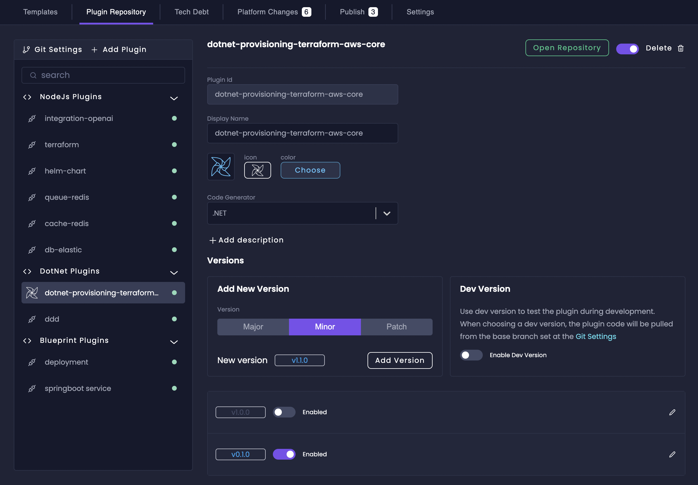Click the plug icon beside helm-chart
Image resolution: width=698 pixels, height=485 pixels.
tap(32, 171)
